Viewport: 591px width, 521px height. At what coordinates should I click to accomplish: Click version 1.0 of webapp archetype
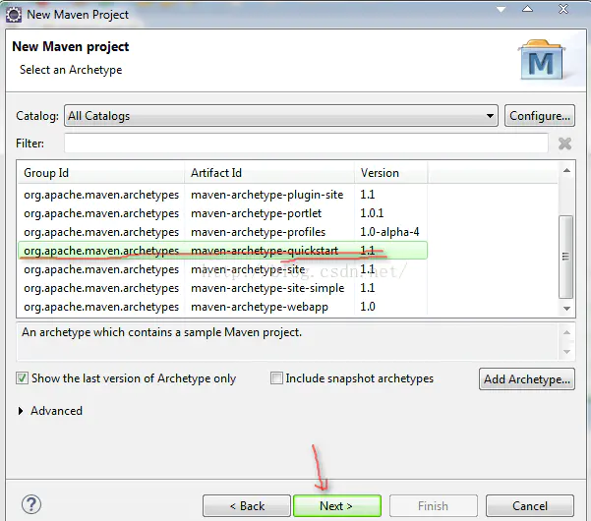(x=368, y=307)
